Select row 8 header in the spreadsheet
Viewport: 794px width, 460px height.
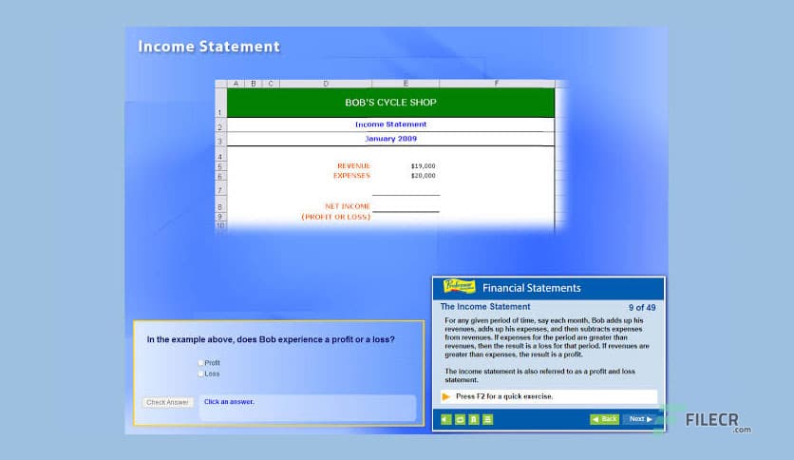tap(220, 204)
